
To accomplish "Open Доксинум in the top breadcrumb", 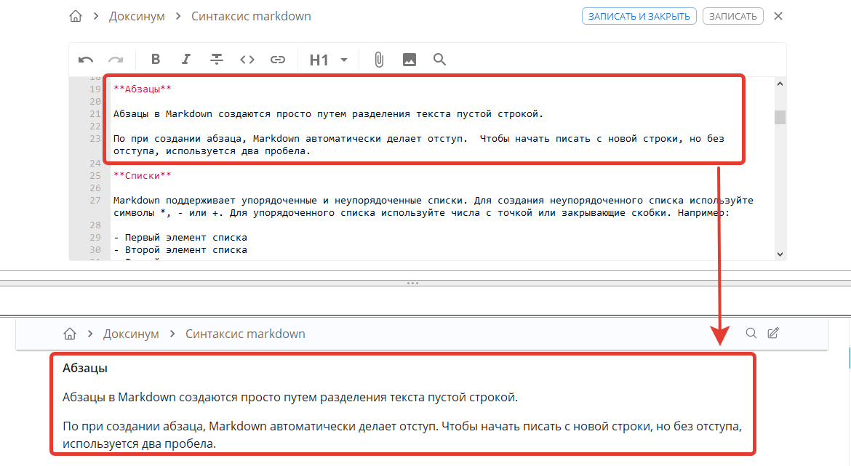I will tap(137, 16).
